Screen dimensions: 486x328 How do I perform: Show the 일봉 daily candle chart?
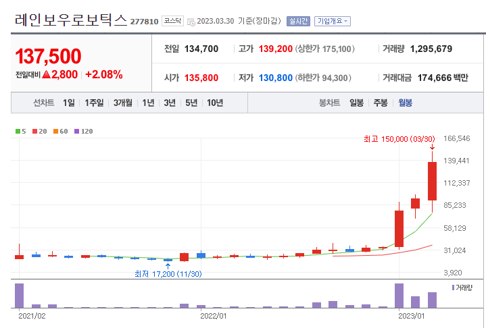(x=356, y=103)
